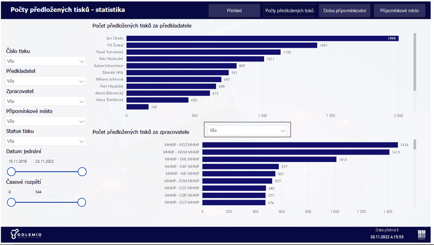Viewport: 434px width, 245px height.
Task: Select the Počty předložených tisků tab
Action: click(x=289, y=10)
